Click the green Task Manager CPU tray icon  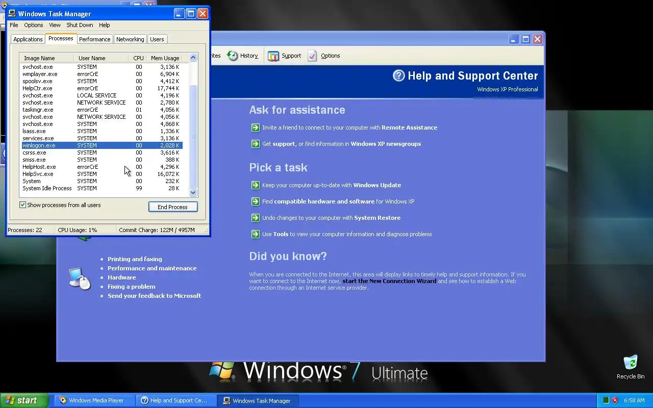click(x=606, y=400)
